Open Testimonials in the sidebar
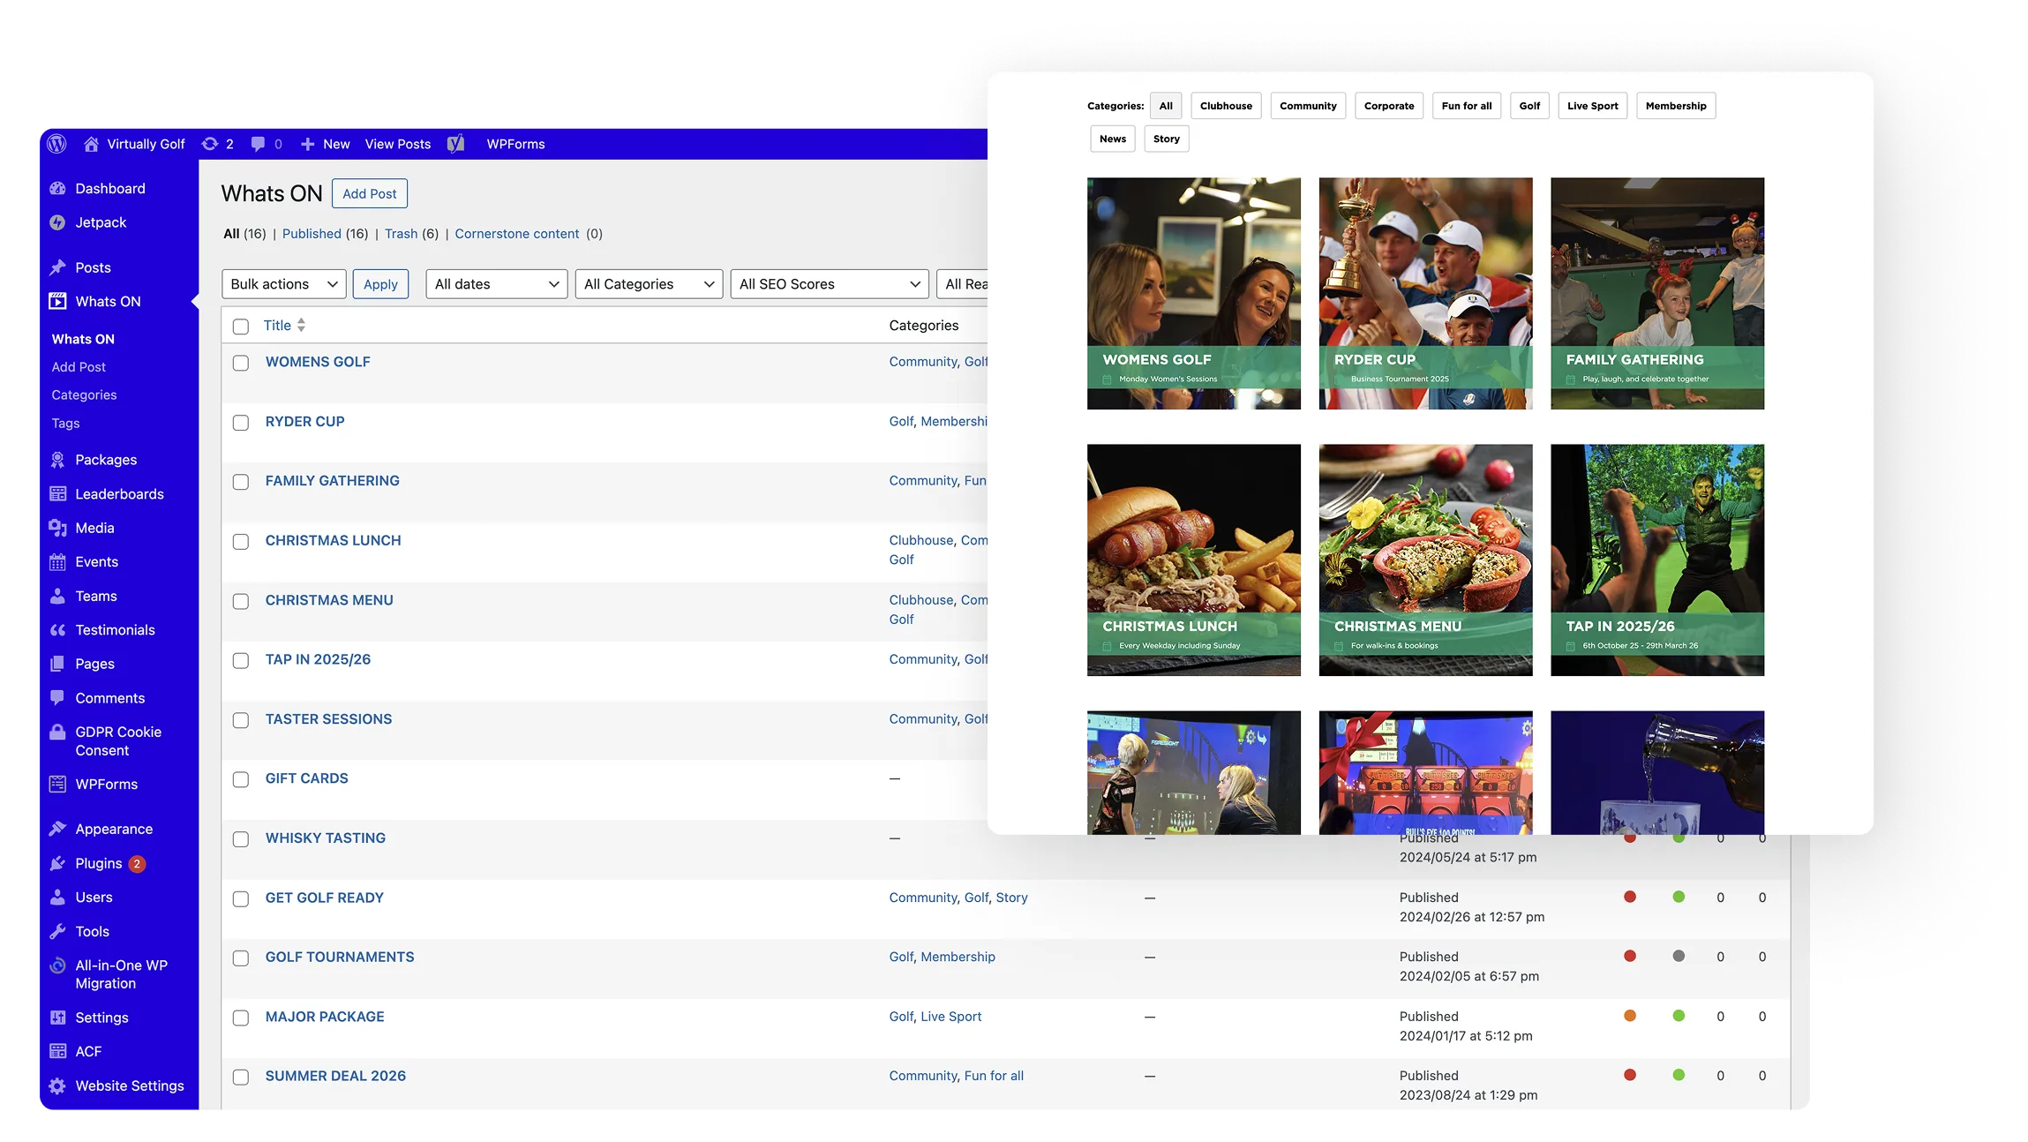2028x1142 pixels. coord(115,630)
